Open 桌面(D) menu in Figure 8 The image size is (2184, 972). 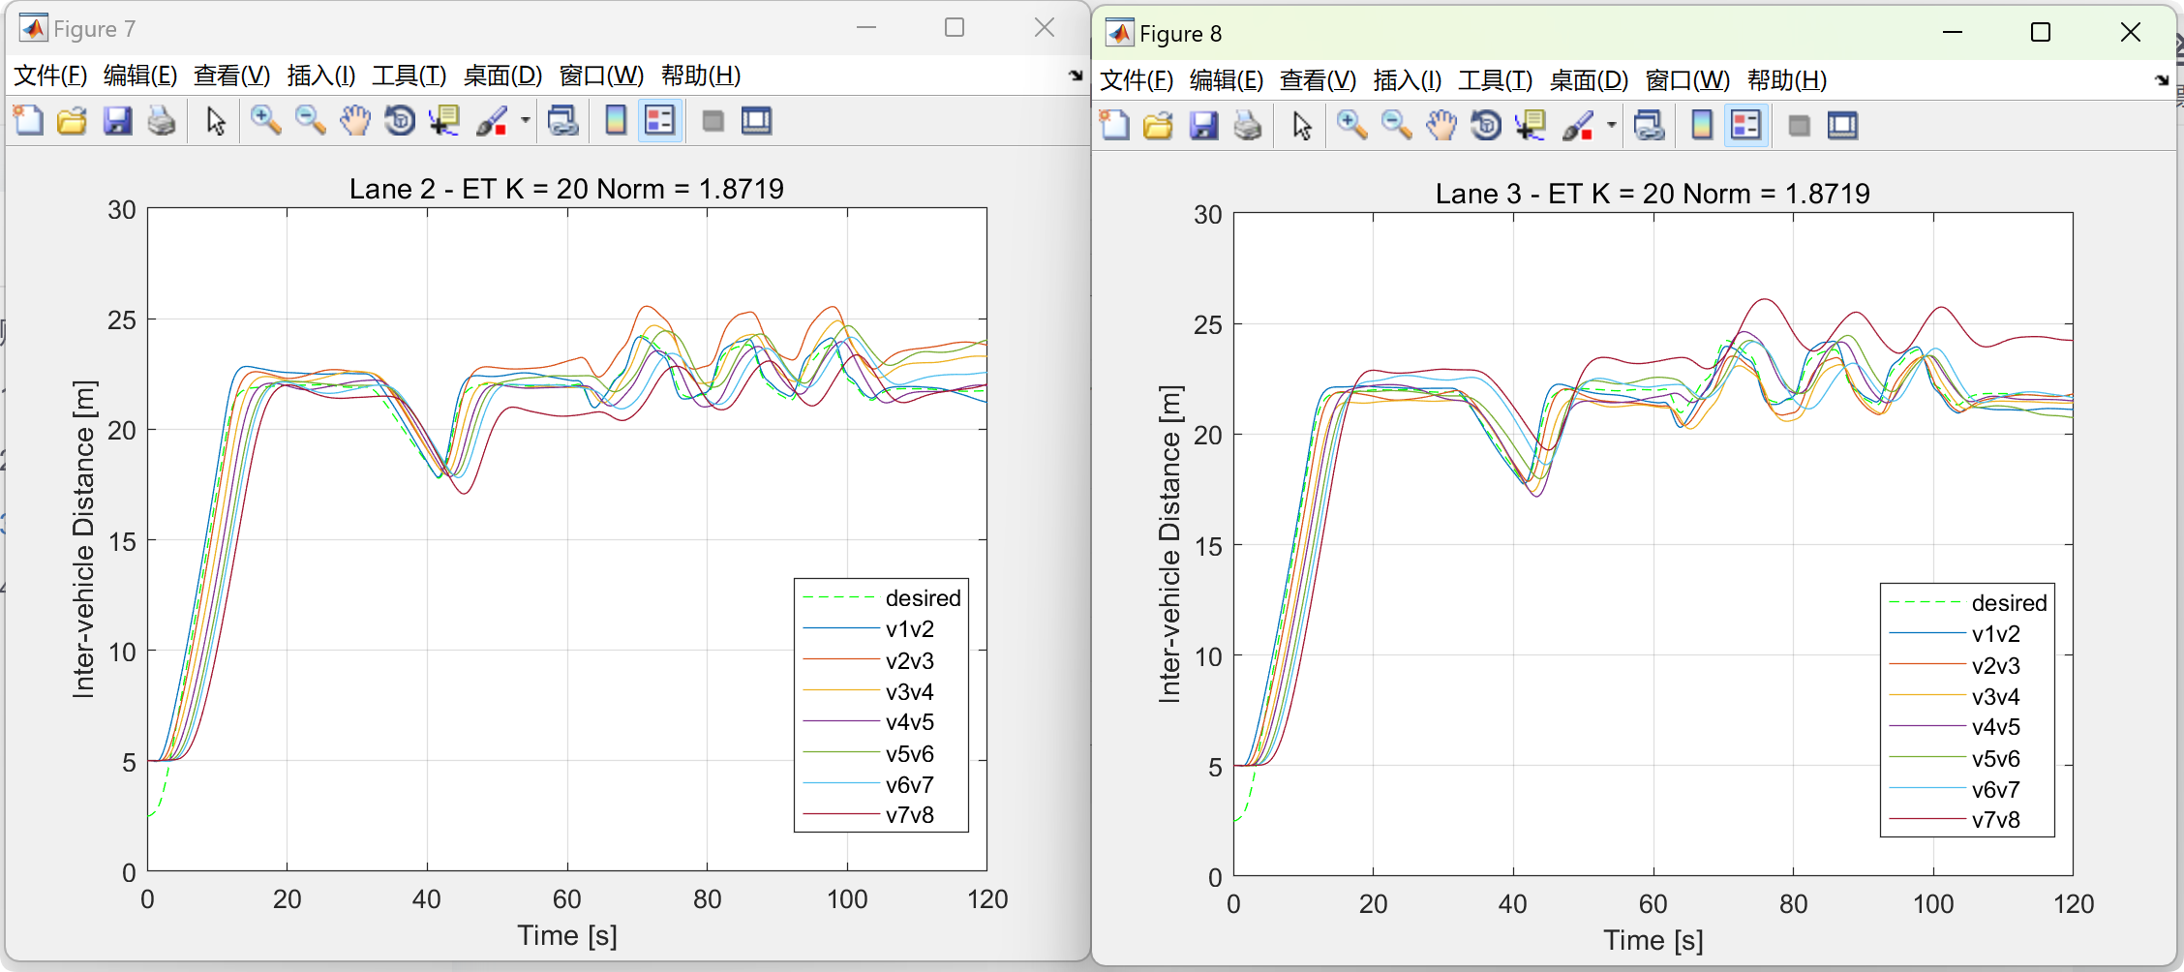point(1589,80)
